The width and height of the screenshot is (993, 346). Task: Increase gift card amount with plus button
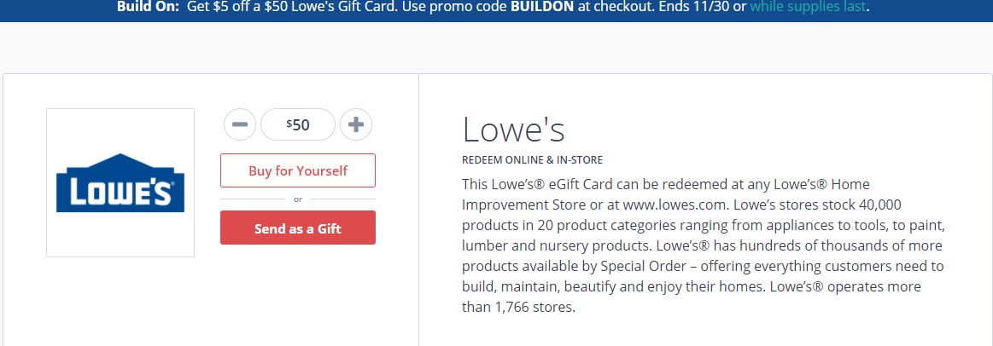point(356,124)
